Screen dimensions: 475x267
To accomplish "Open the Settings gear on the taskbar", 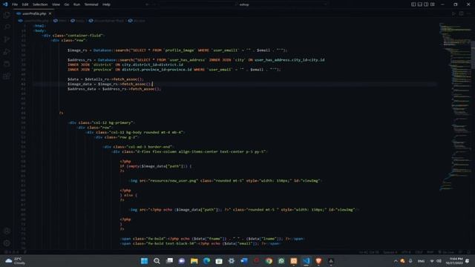I will pos(231,261).
